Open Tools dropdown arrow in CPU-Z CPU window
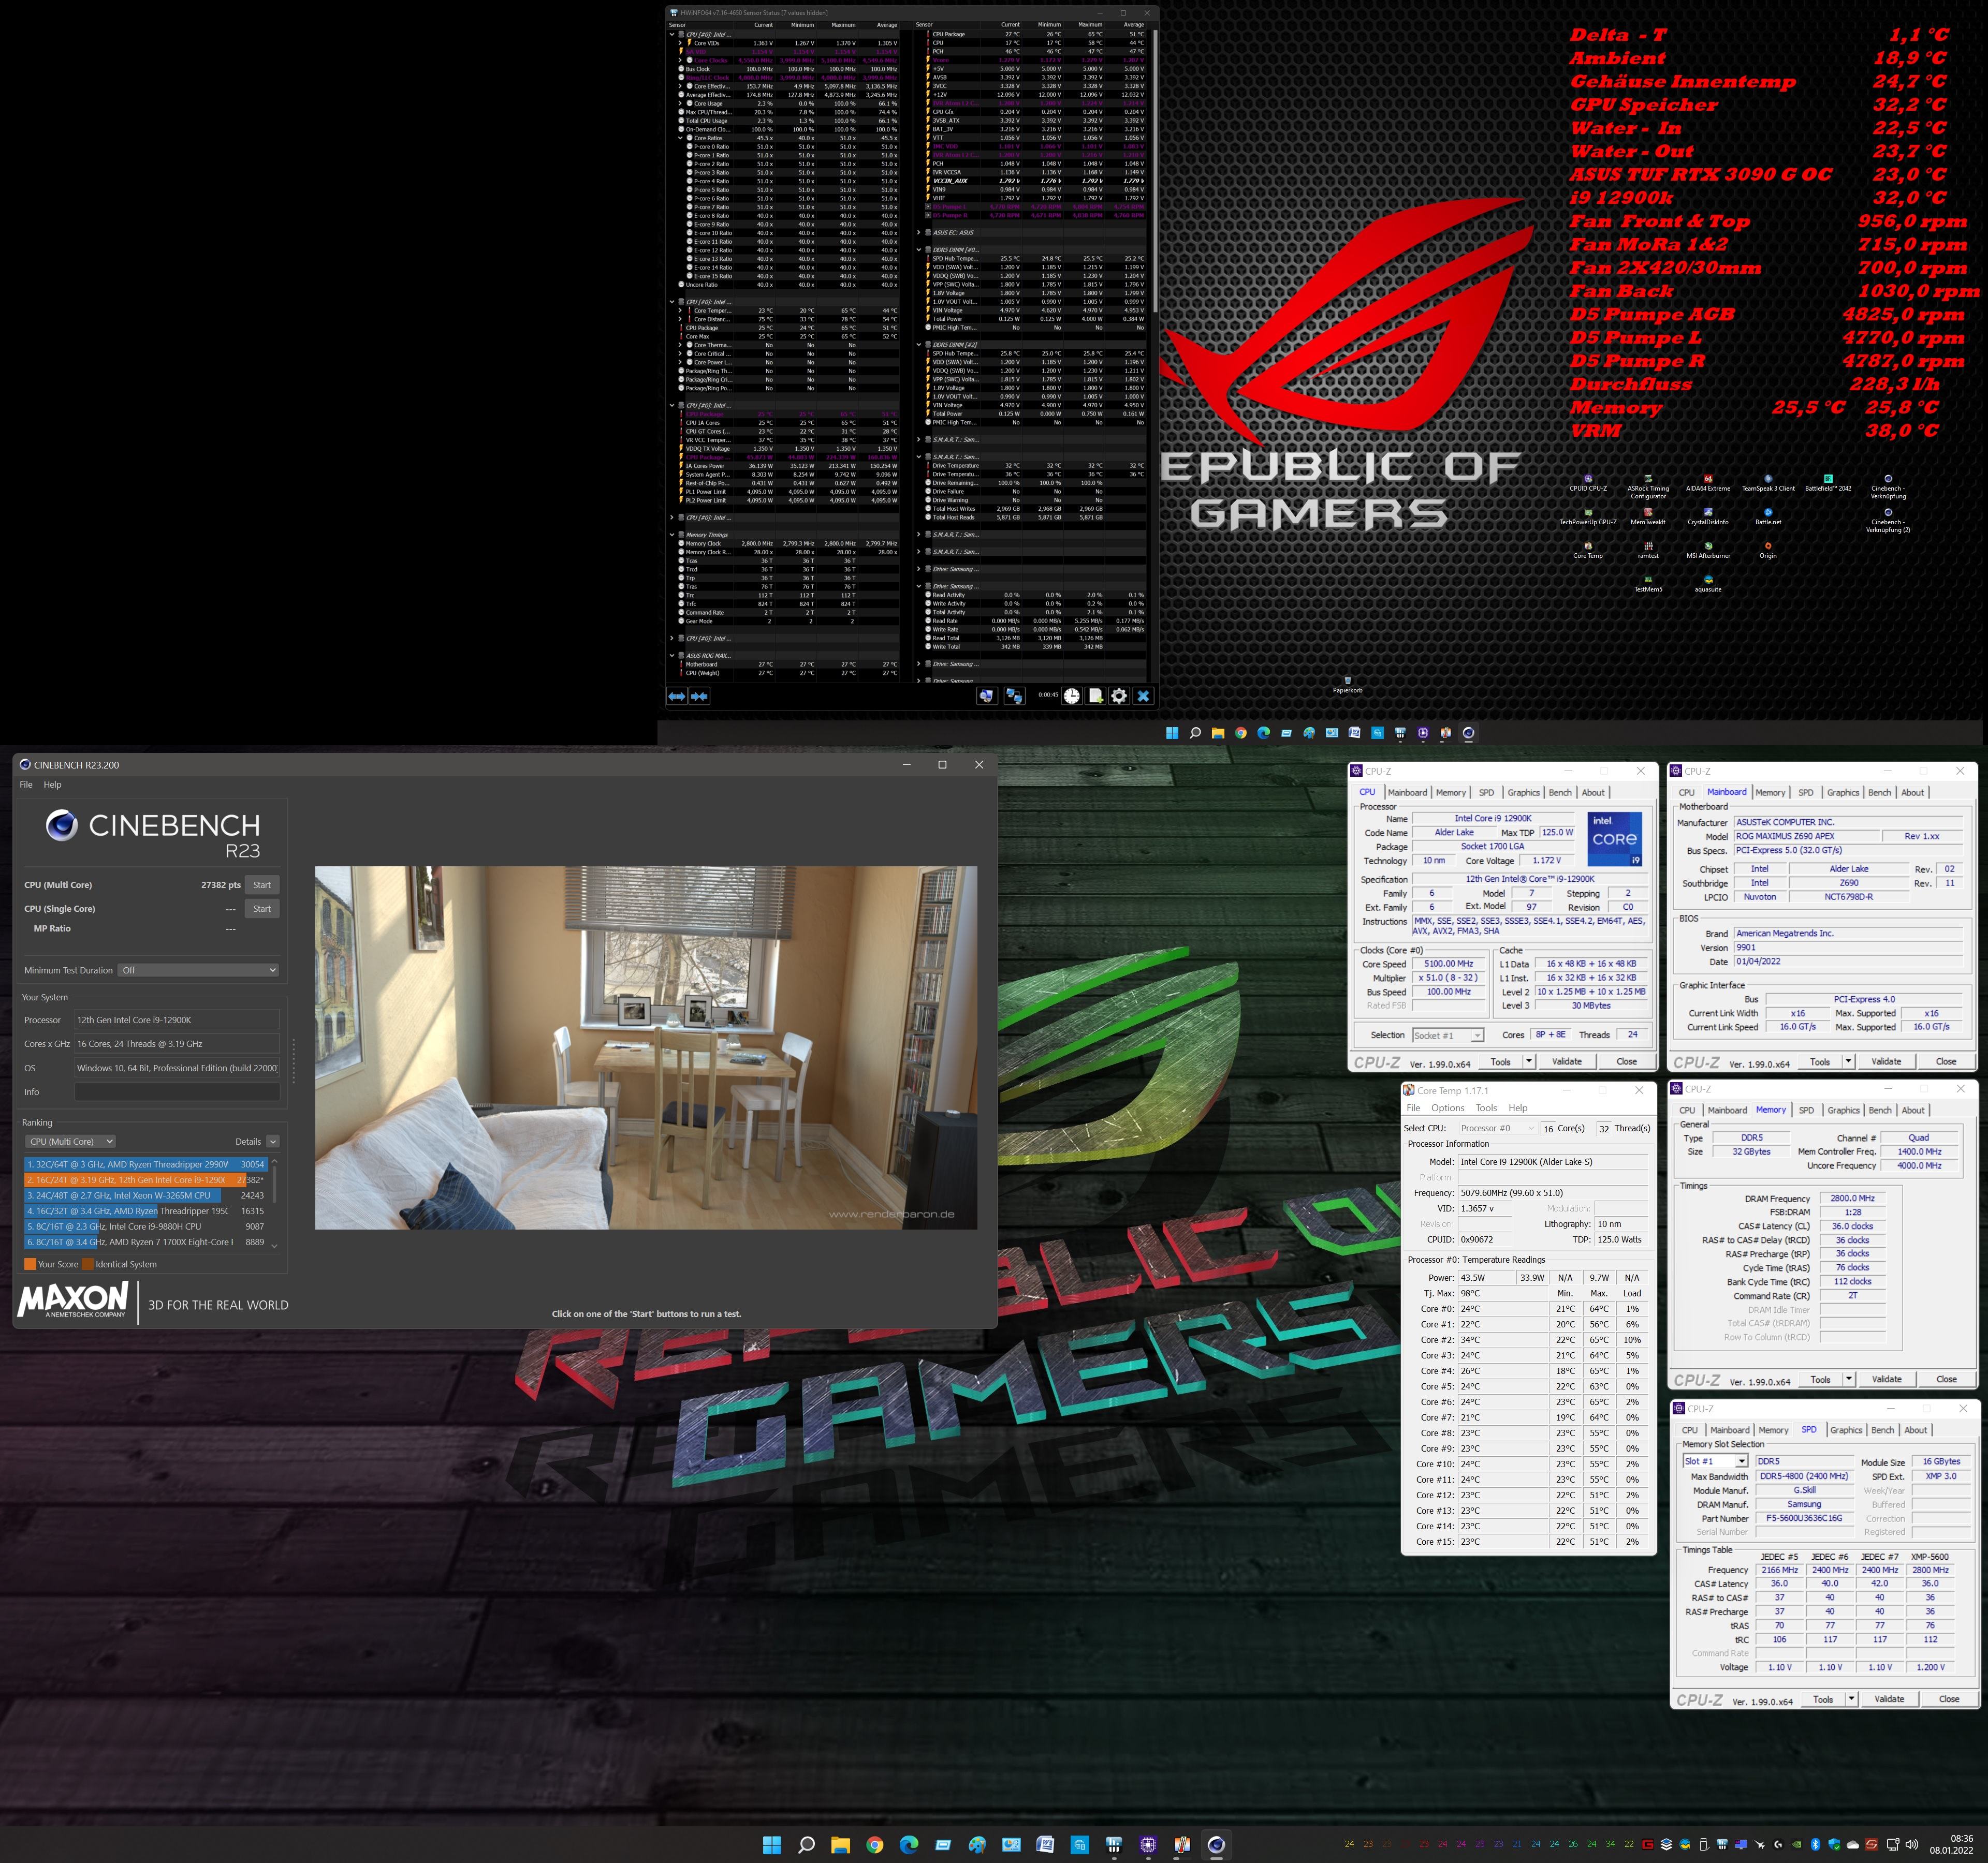The height and width of the screenshot is (1863, 1988). pyautogui.click(x=1528, y=1061)
